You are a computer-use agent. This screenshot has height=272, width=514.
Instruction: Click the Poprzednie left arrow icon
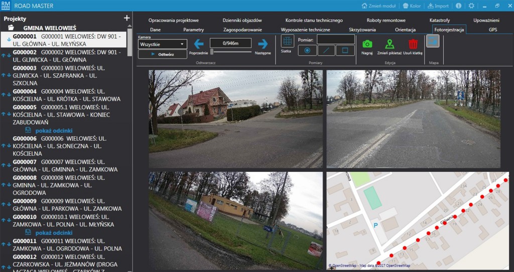click(x=199, y=44)
